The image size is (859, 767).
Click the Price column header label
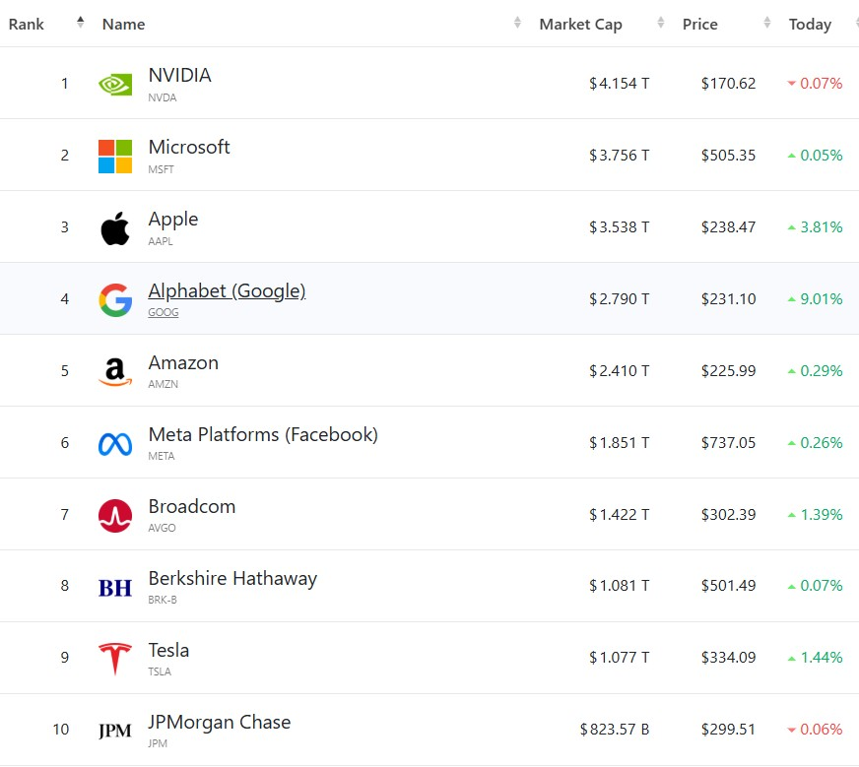tap(700, 24)
